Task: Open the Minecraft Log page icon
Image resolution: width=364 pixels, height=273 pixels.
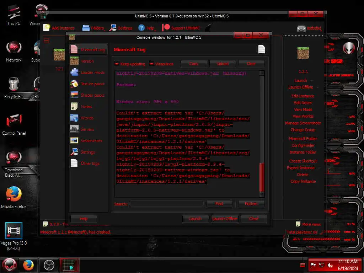Action: click(74, 49)
